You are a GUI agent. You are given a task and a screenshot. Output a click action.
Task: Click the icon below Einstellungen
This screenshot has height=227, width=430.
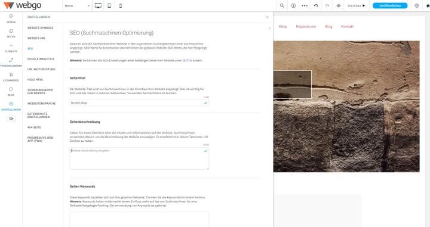(x=11, y=119)
